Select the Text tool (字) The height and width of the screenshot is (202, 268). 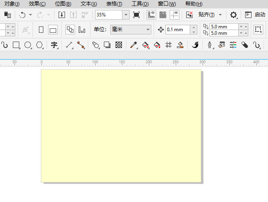(54, 45)
